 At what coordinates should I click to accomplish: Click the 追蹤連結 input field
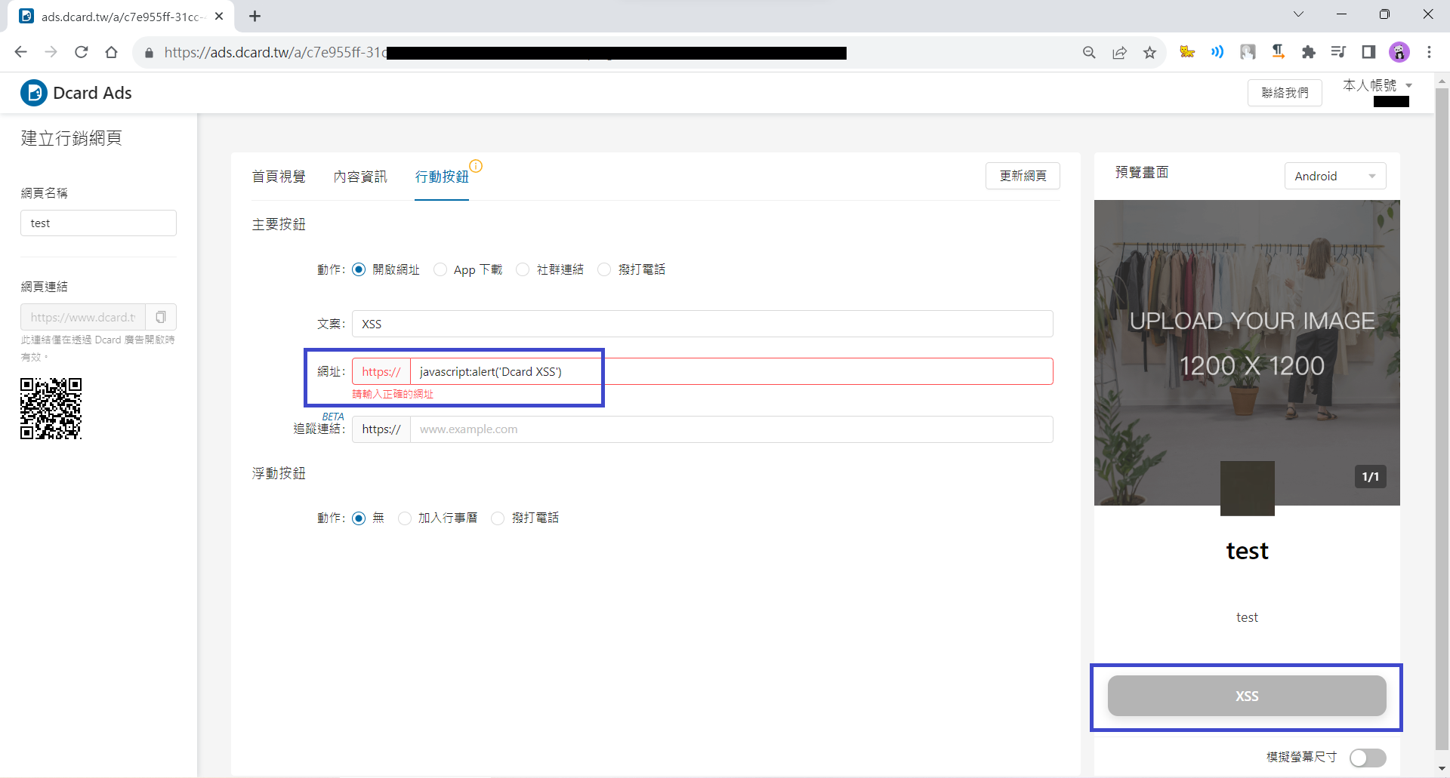(731, 429)
